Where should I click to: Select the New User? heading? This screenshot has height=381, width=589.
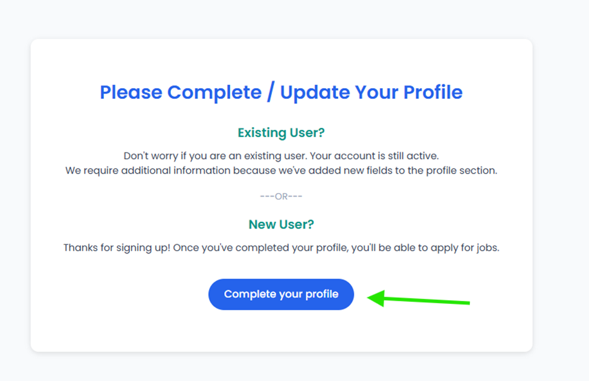281,224
